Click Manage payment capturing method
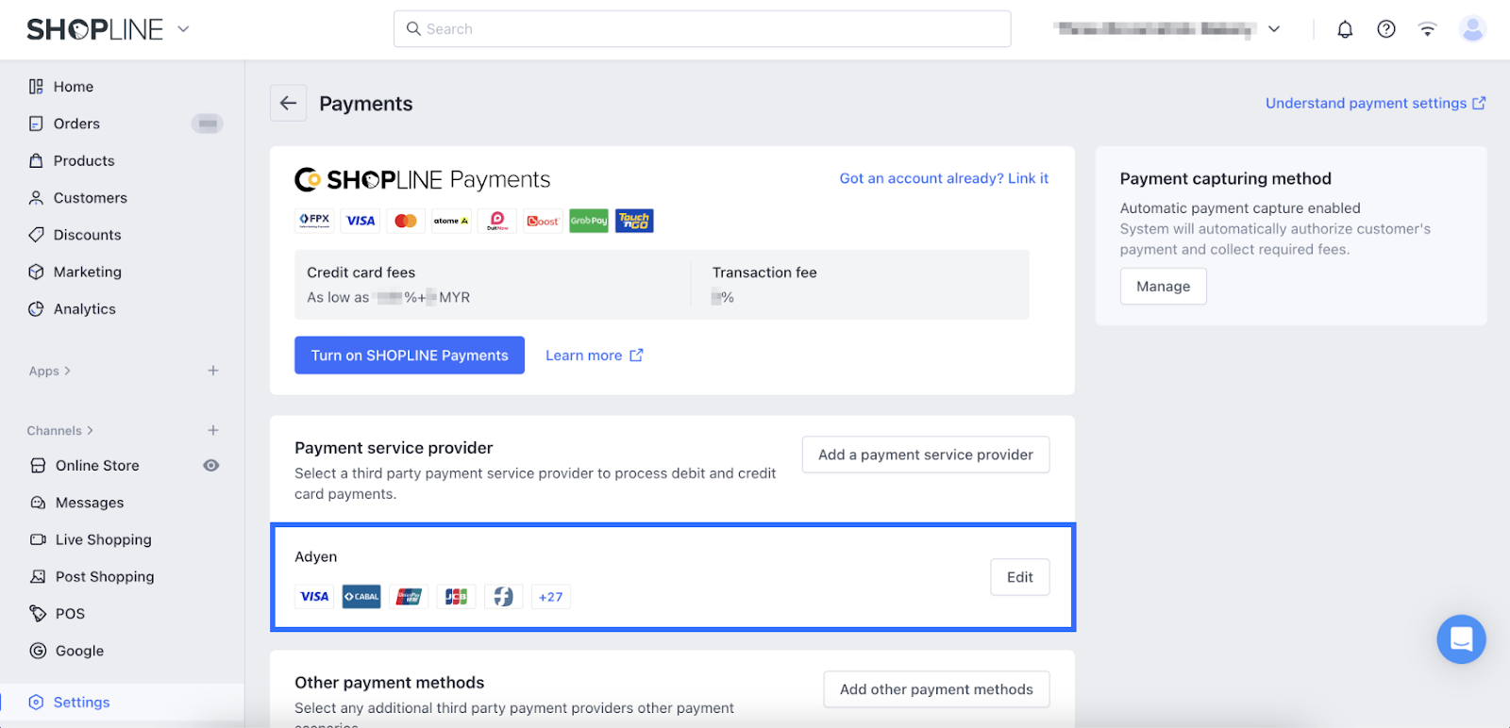 point(1164,287)
